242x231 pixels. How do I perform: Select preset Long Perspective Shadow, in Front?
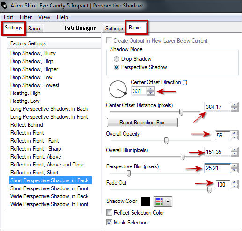tap(49, 117)
